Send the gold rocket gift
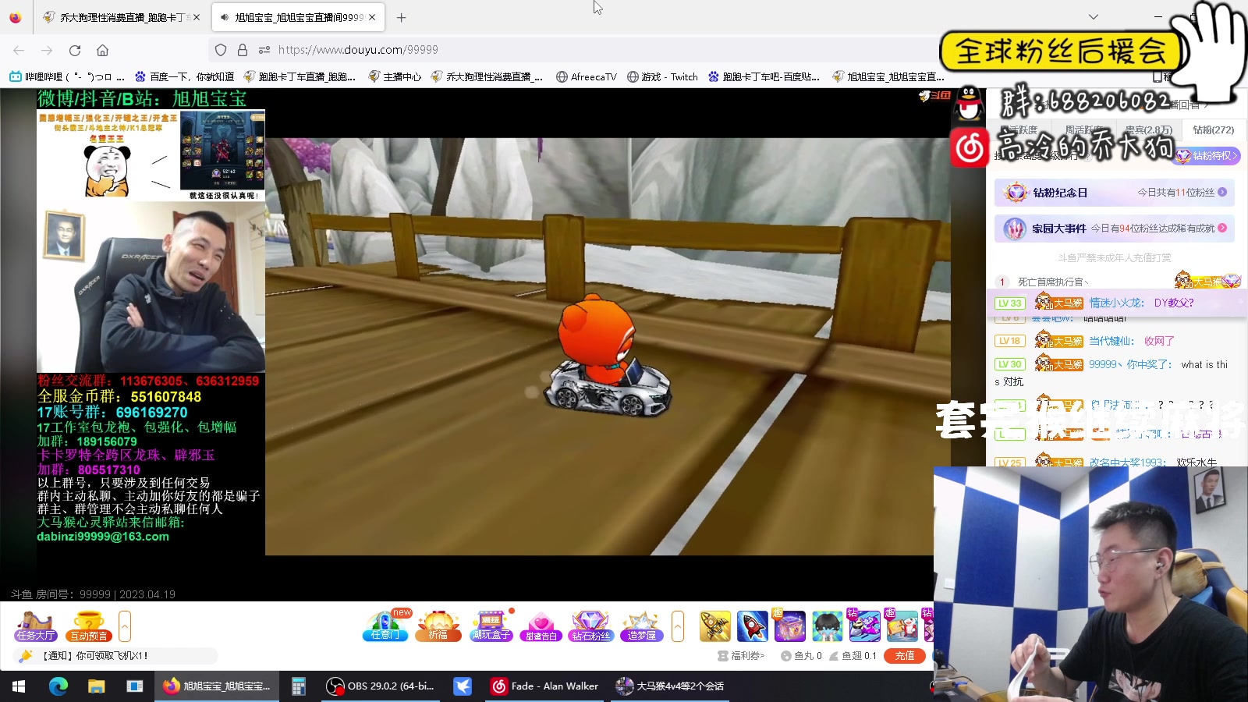The height and width of the screenshot is (702, 1248). (714, 626)
